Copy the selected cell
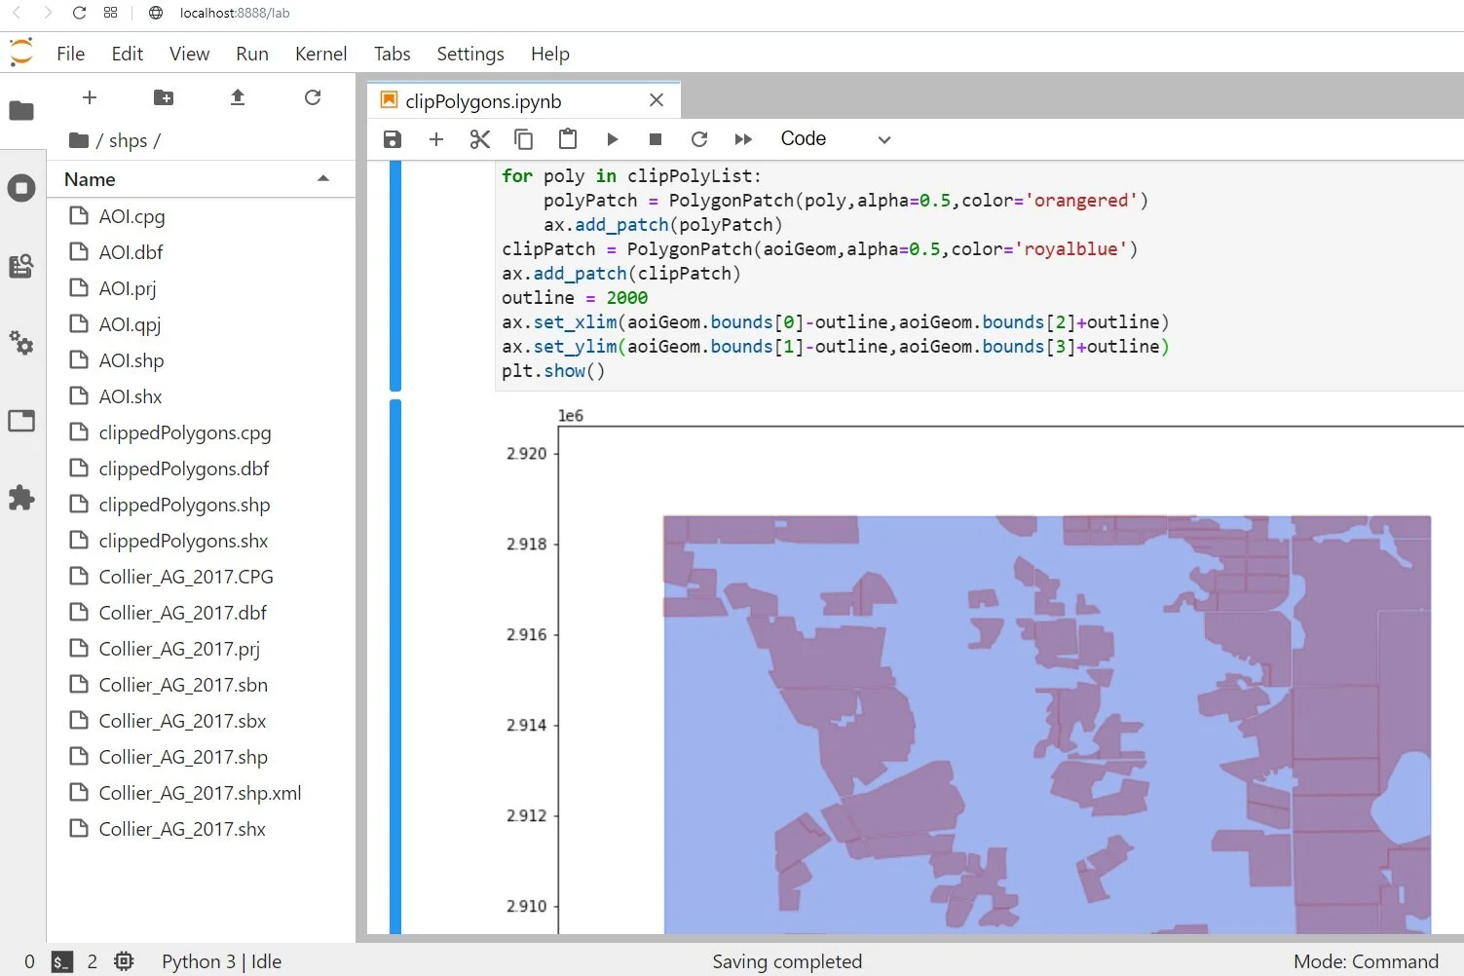This screenshot has width=1464, height=976. pos(524,138)
